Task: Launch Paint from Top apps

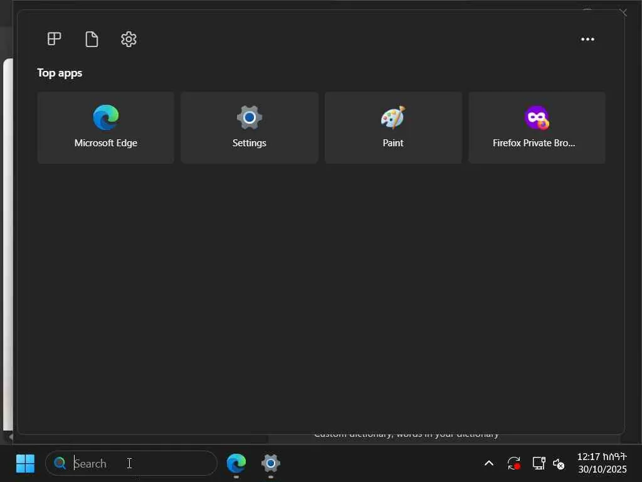Action: (393, 128)
